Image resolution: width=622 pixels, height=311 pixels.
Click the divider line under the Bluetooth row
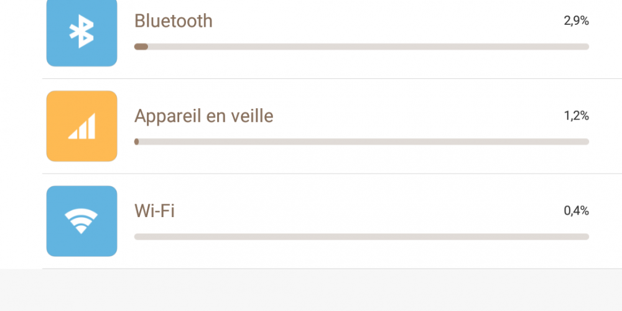point(332,78)
